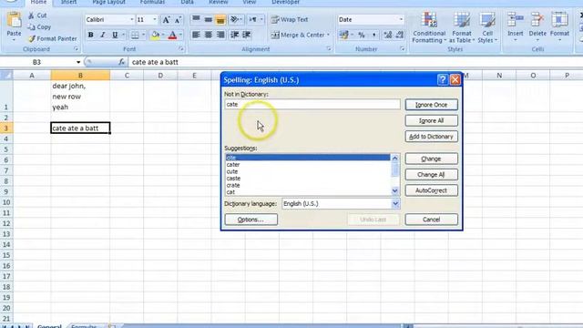Apply Percent Style
The height and width of the screenshot is (328, 583).
click(x=362, y=35)
